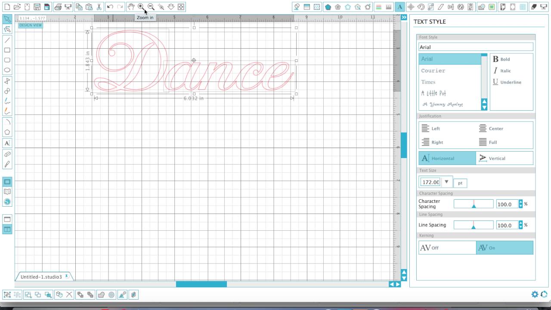The height and width of the screenshot is (310, 551).
Task: Click the Cut scissors icon
Action: click(99, 7)
